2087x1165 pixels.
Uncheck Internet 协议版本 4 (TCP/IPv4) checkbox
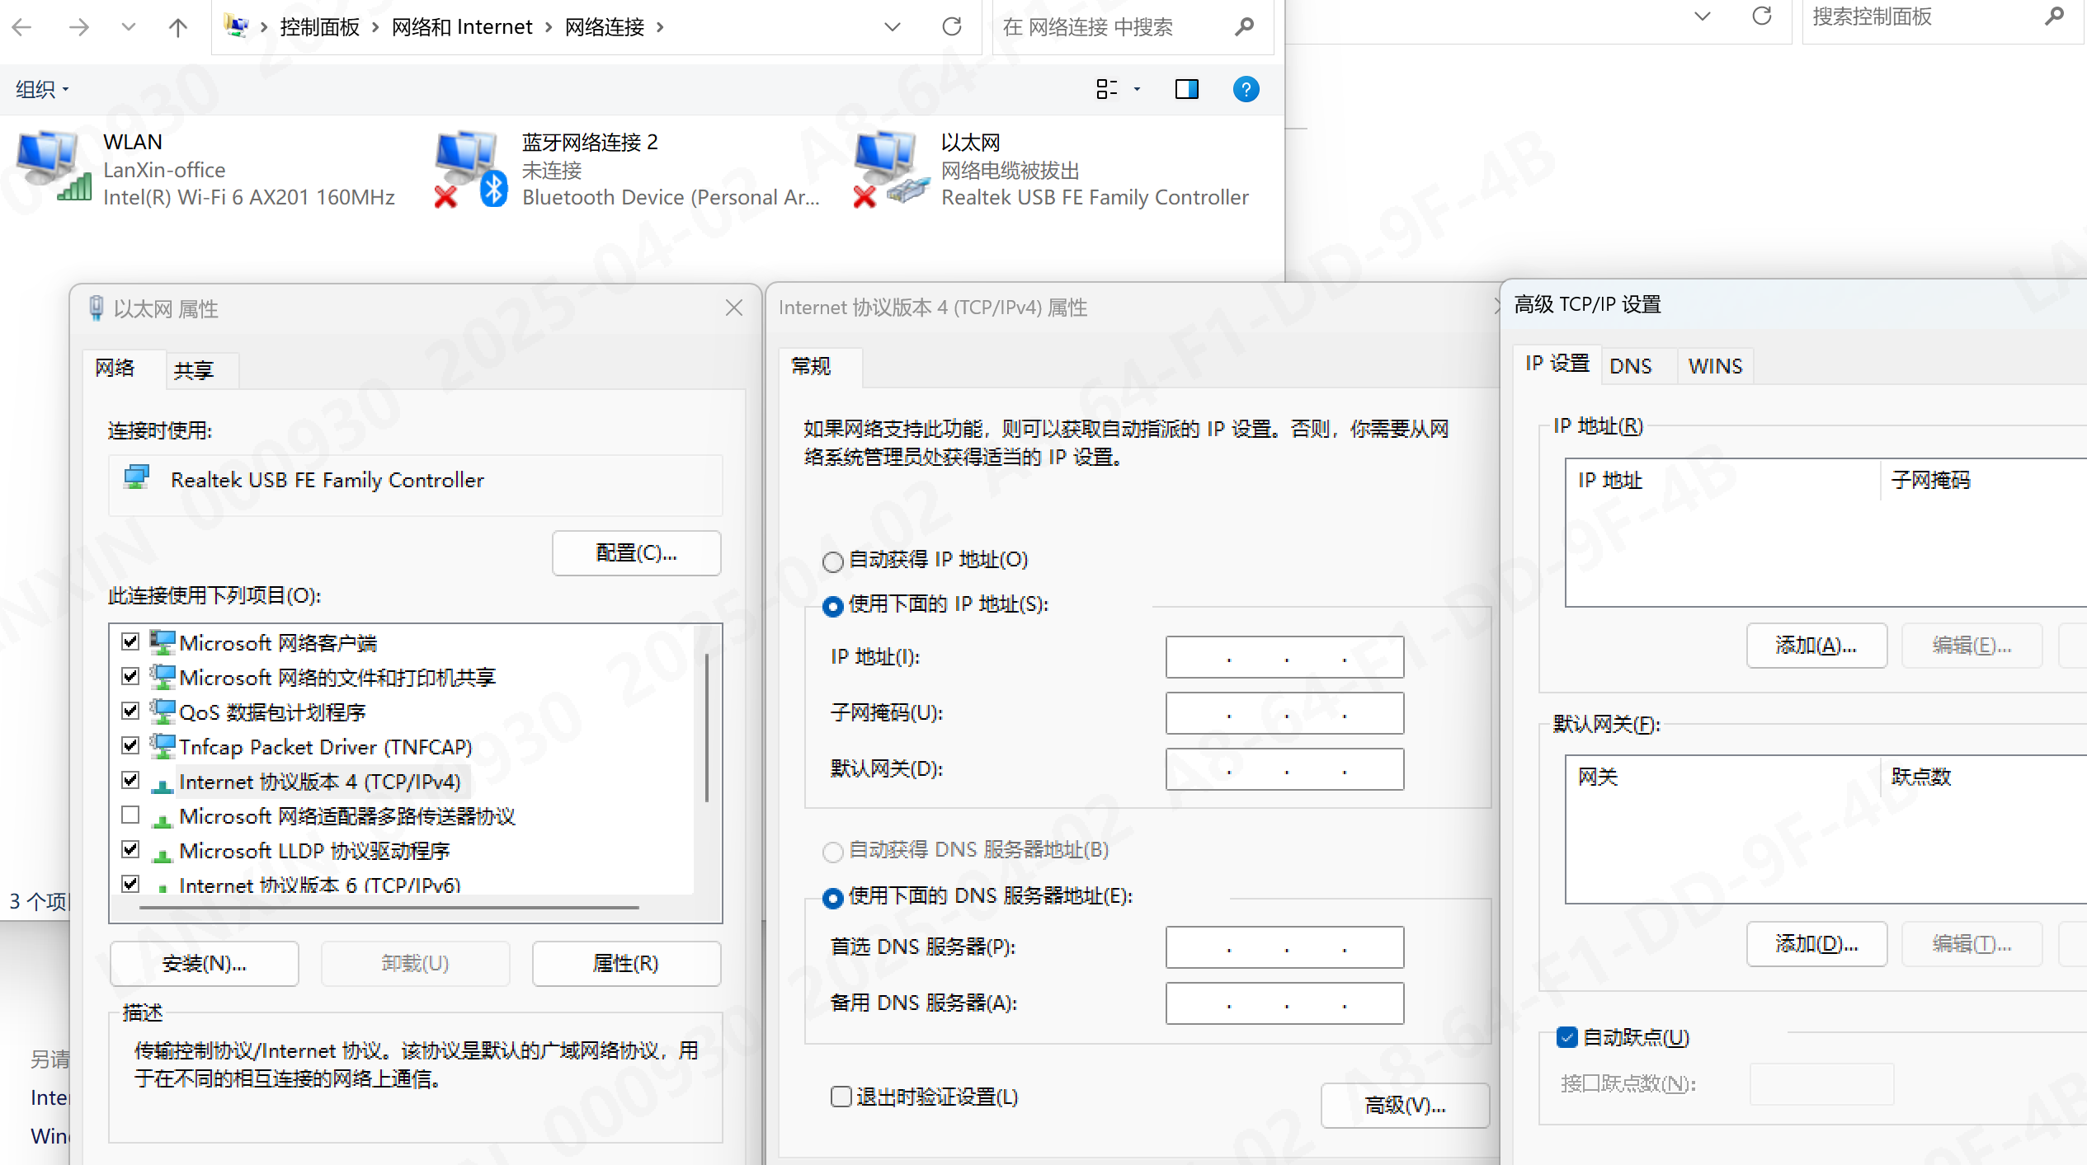pyautogui.click(x=130, y=780)
